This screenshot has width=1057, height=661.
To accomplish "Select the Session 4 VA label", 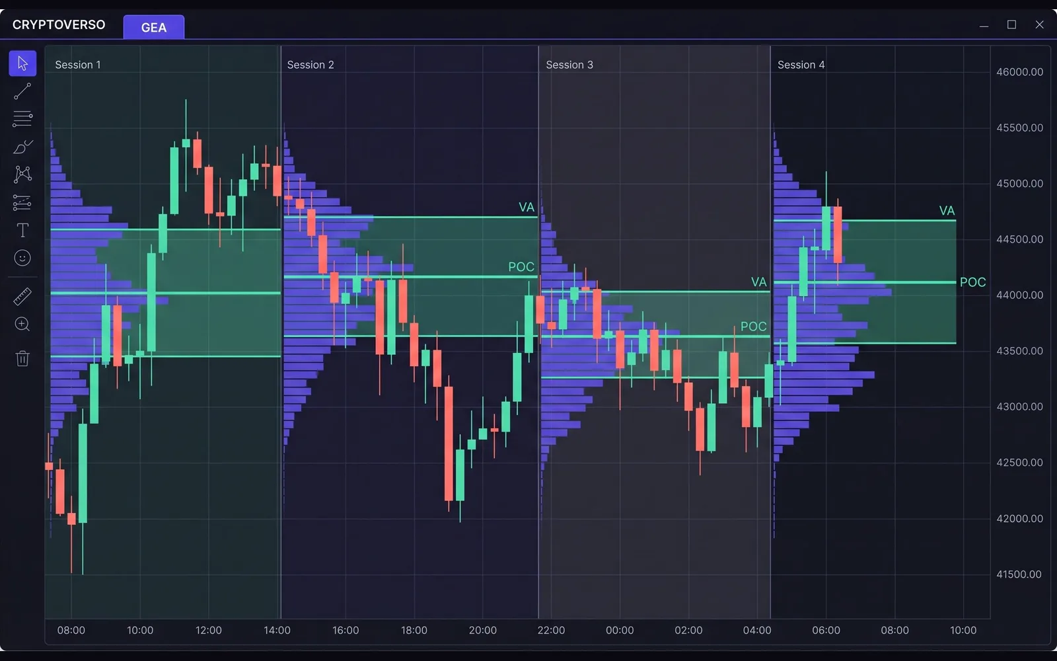I will (x=947, y=211).
